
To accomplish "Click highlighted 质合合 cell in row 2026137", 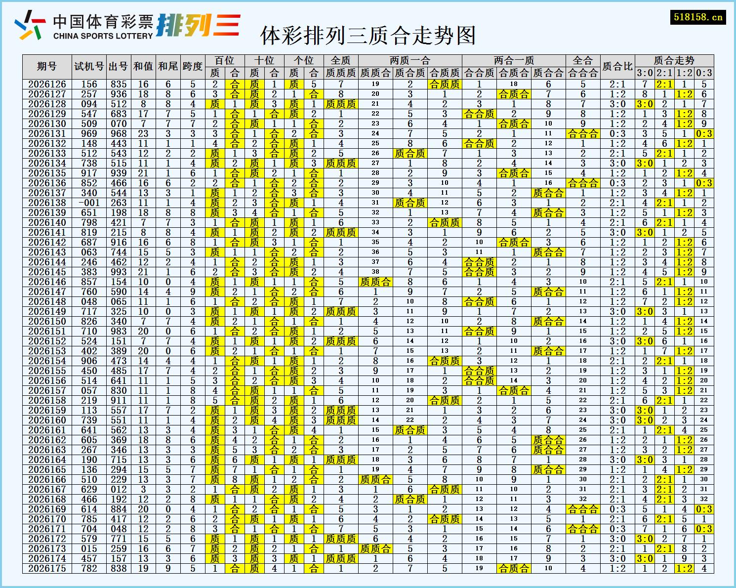I will coord(548,193).
